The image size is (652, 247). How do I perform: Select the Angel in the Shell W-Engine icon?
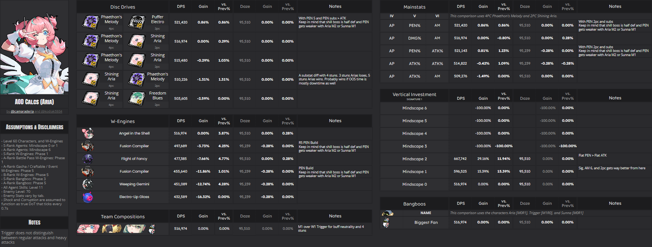(x=88, y=133)
